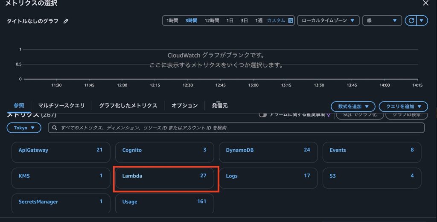Select 12時間 time range
Viewport: 437px width, 222px height.
tap(212, 20)
